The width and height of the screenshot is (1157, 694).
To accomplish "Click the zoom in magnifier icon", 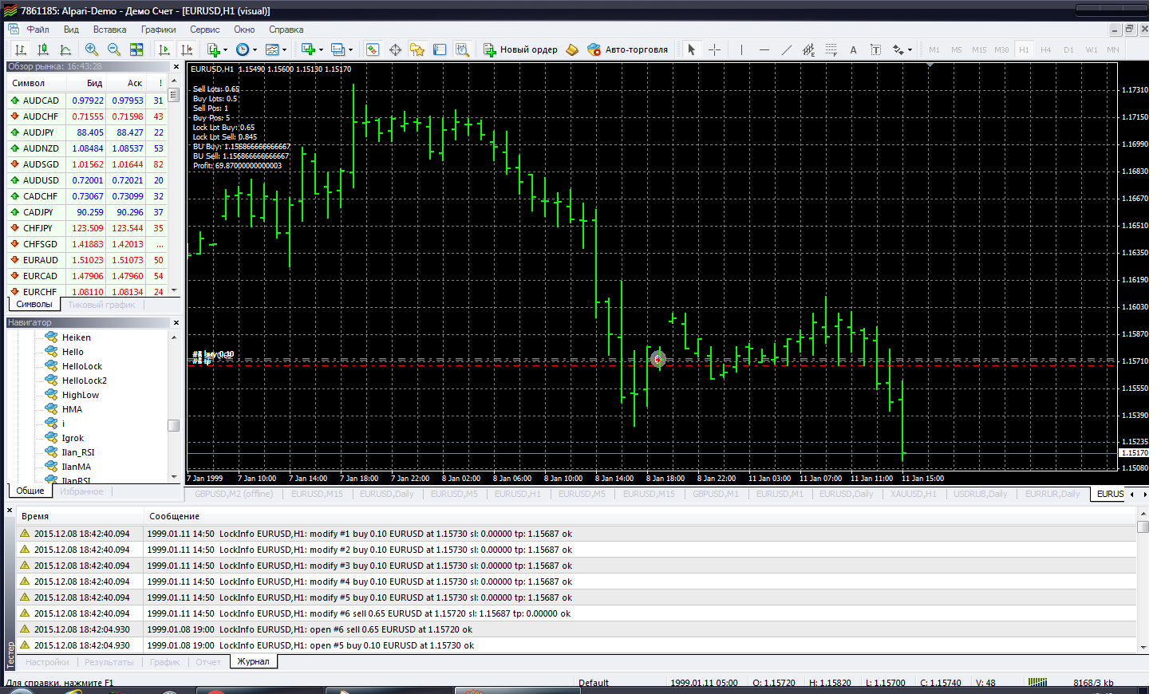I will 92,49.
